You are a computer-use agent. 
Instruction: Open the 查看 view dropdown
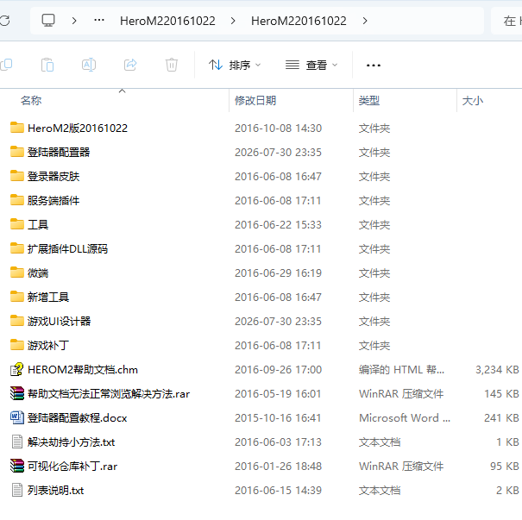[x=311, y=65]
